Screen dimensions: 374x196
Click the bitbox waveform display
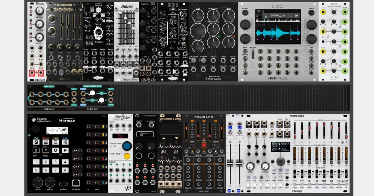pos(278,33)
